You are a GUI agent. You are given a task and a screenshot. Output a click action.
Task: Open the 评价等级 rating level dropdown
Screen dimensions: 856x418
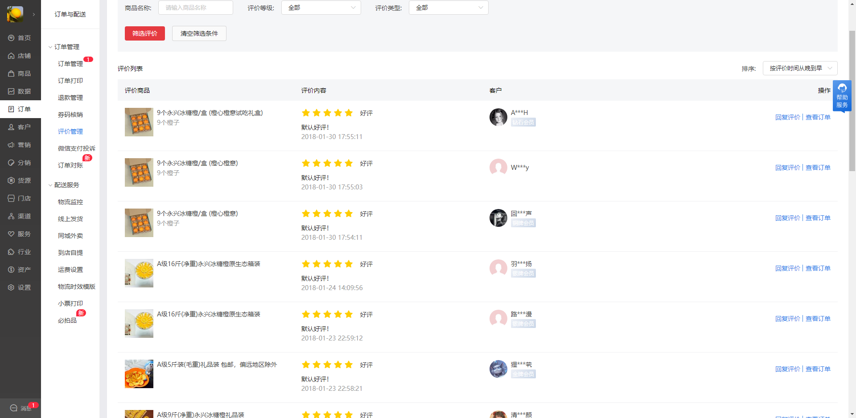point(321,8)
